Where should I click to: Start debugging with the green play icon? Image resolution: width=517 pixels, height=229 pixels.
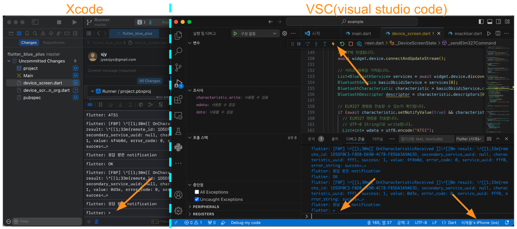click(x=235, y=34)
